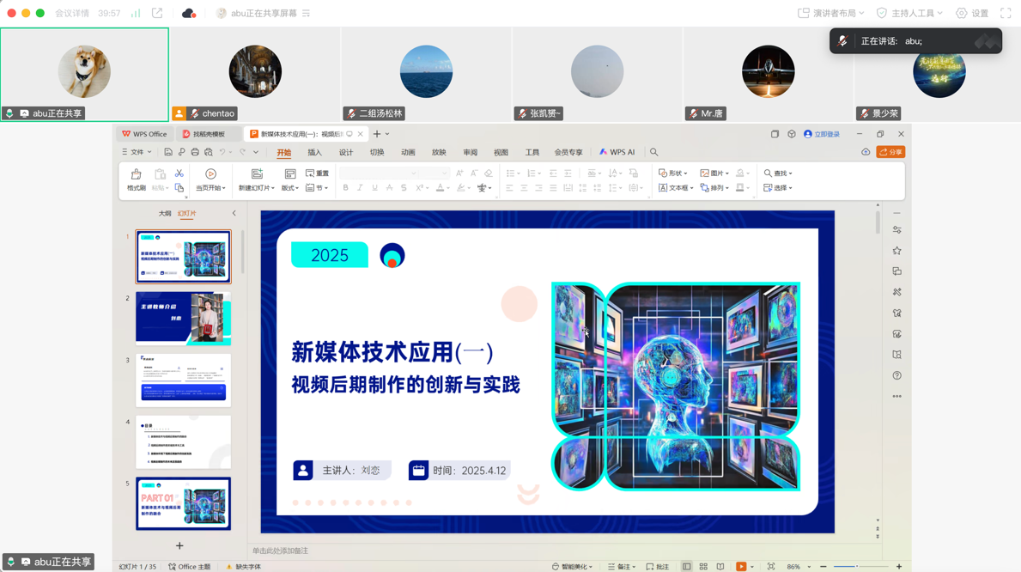The image size is (1021, 572).
Task: Click the orange Share (分享) button
Action: [x=890, y=152]
